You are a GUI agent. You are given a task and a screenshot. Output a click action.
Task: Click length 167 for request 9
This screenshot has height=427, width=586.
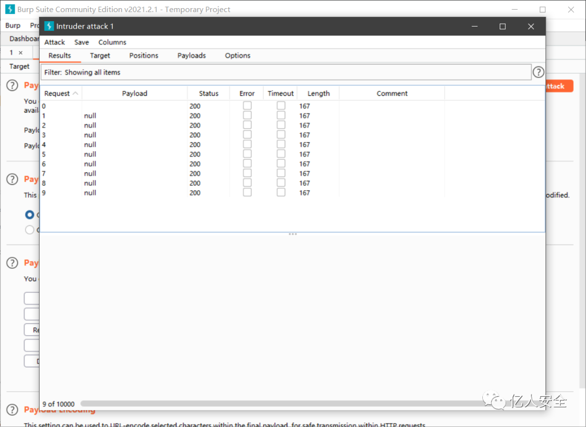[304, 192]
